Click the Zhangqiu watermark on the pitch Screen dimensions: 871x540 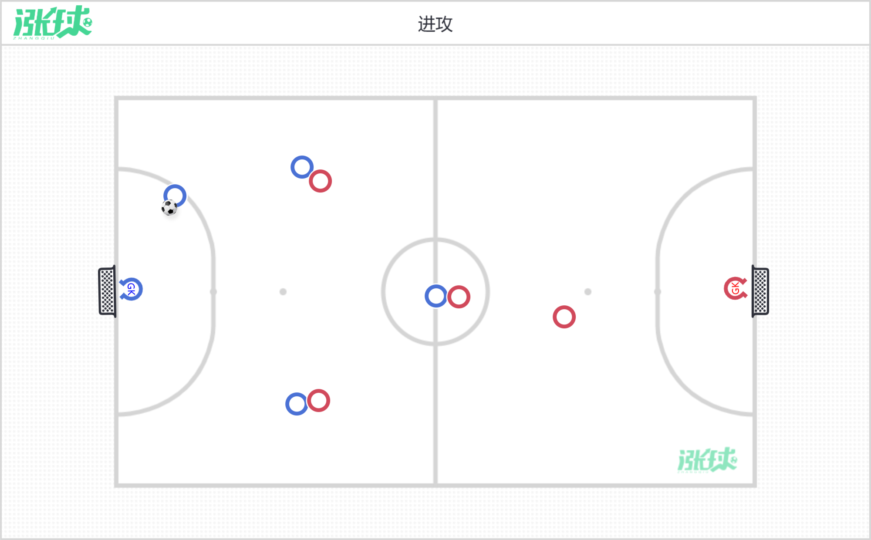(707, 460)
